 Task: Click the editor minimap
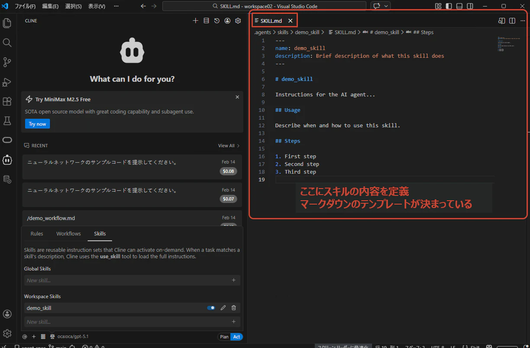pyautogui.click(x=509, y=44)
